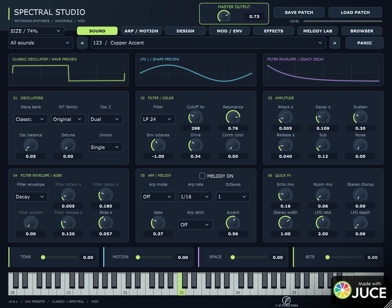This screenshot has width=392, height=308.
Task: Expand the 123 / Copper Accent preset list
Action: 208,43
